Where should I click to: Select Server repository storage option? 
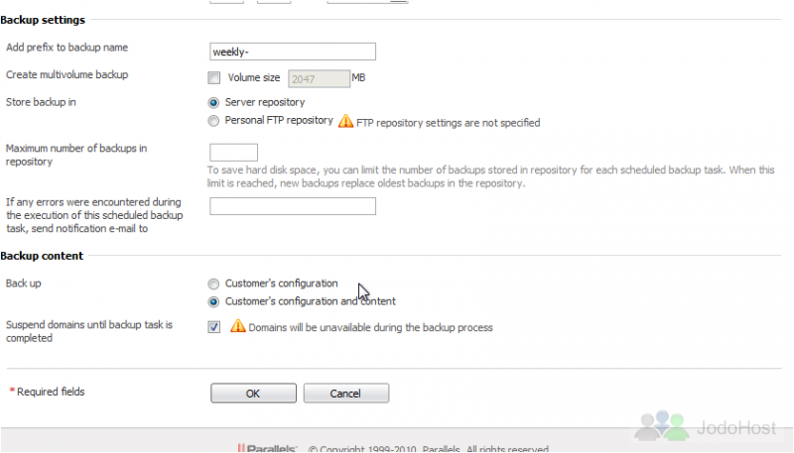[213, 103]
